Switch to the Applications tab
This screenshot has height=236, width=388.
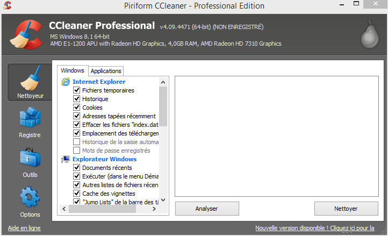(106, 71)
